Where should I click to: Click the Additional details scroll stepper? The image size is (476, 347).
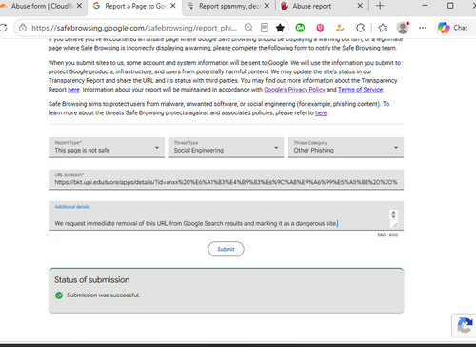click(393, 214)
